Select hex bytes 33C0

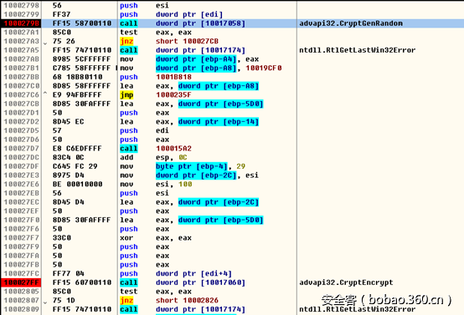pos(61,238)
